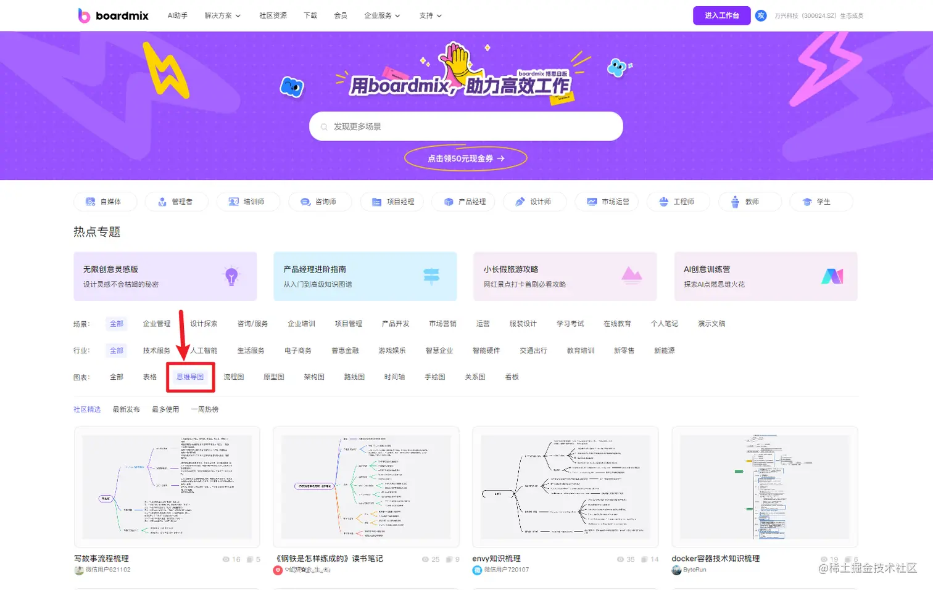Filter 行业 by 教育培训

click(581, 350)
